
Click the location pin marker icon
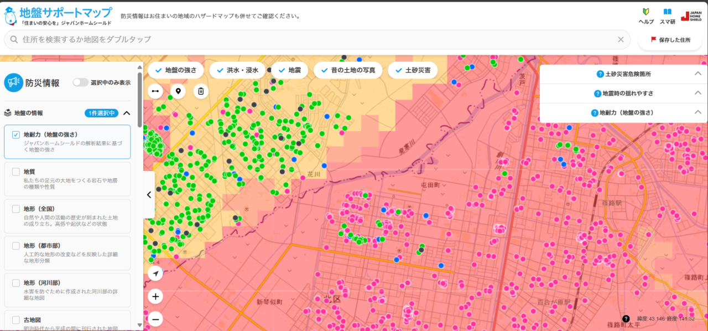(178, 91)
